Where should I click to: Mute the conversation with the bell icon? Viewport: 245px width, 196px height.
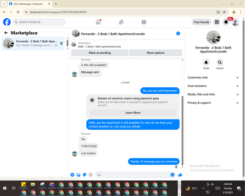click(206, 62)
